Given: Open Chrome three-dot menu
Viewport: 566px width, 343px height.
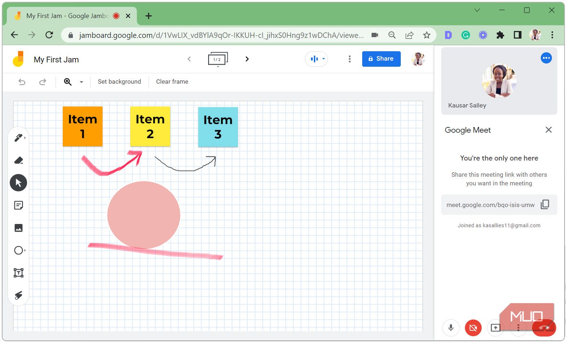Looking at the screenshot, I should [x=552, y=35].
